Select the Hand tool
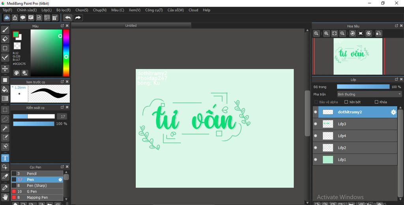This screenshot has width=404, height=205. coord(5,197)
